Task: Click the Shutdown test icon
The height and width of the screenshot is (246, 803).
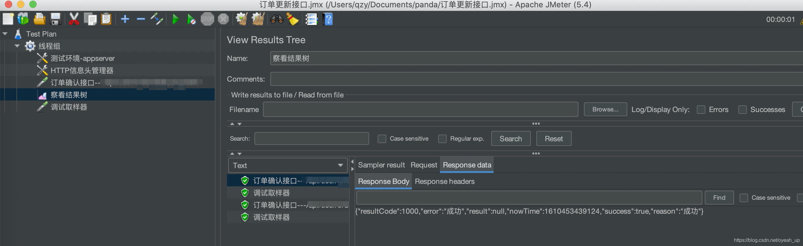Action: [223, 19]
